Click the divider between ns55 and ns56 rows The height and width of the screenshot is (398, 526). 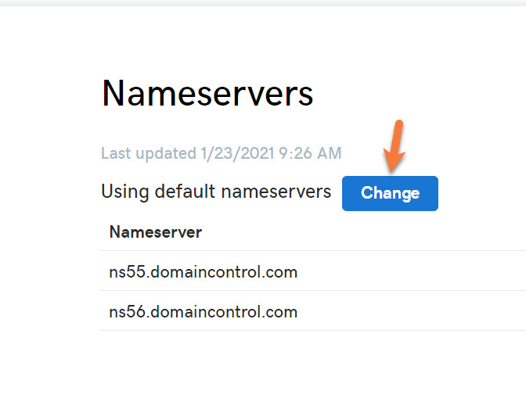click(x=313, y=291)
